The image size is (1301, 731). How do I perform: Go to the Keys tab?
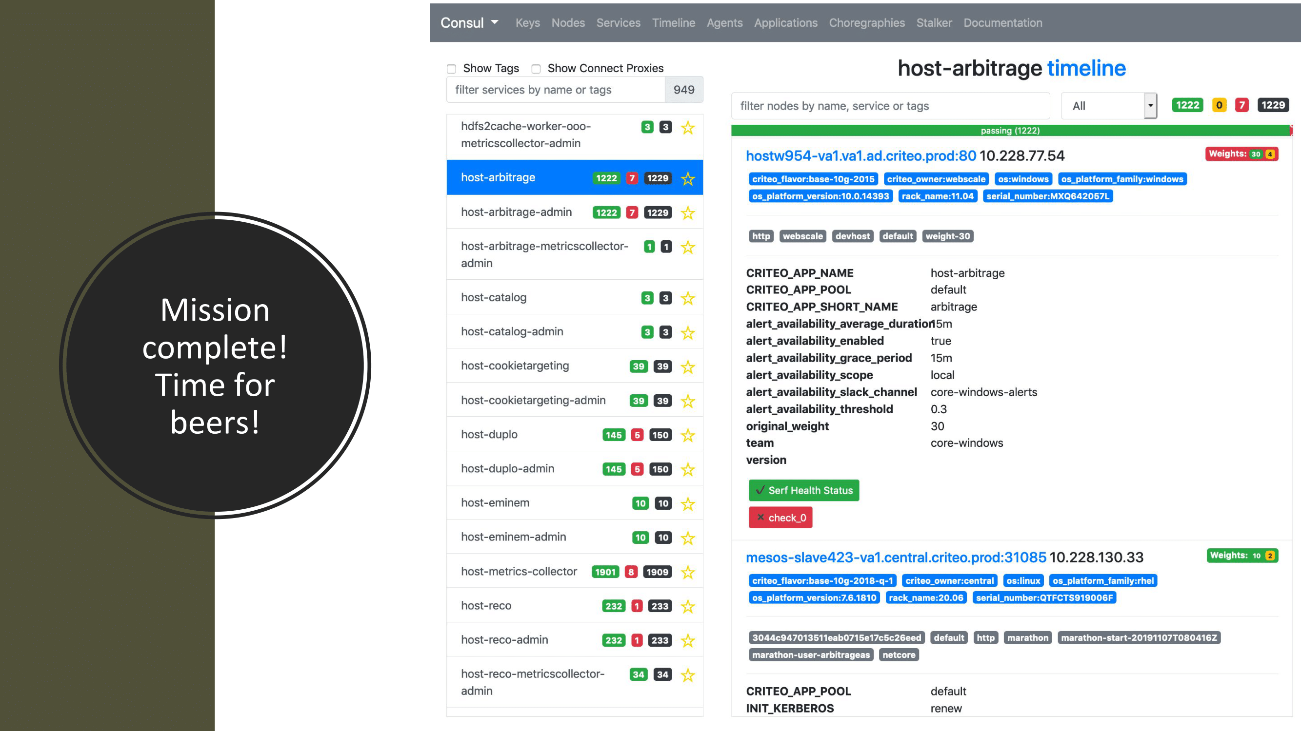(x=527, y=23)
